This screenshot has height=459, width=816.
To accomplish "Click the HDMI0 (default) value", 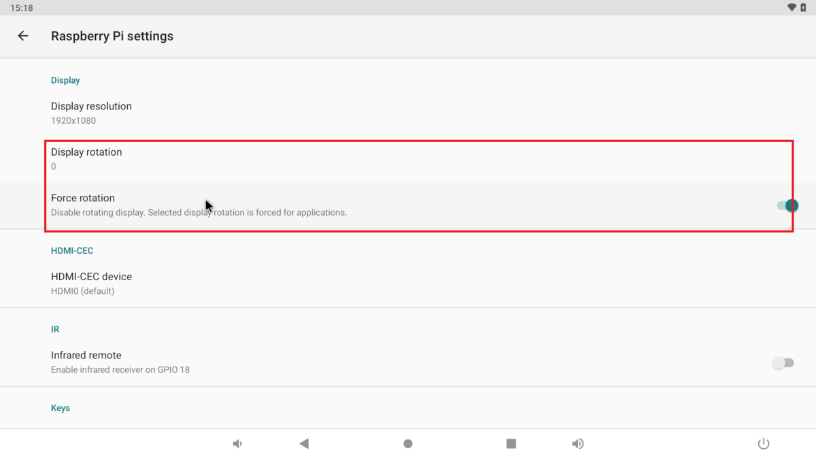I will pos(82,291).
